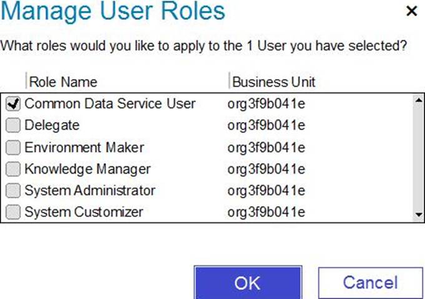The width and height of the screenshot is (425, 299).
Task: Click the Environment Maker business unit value
Action: tap(266, 148)
